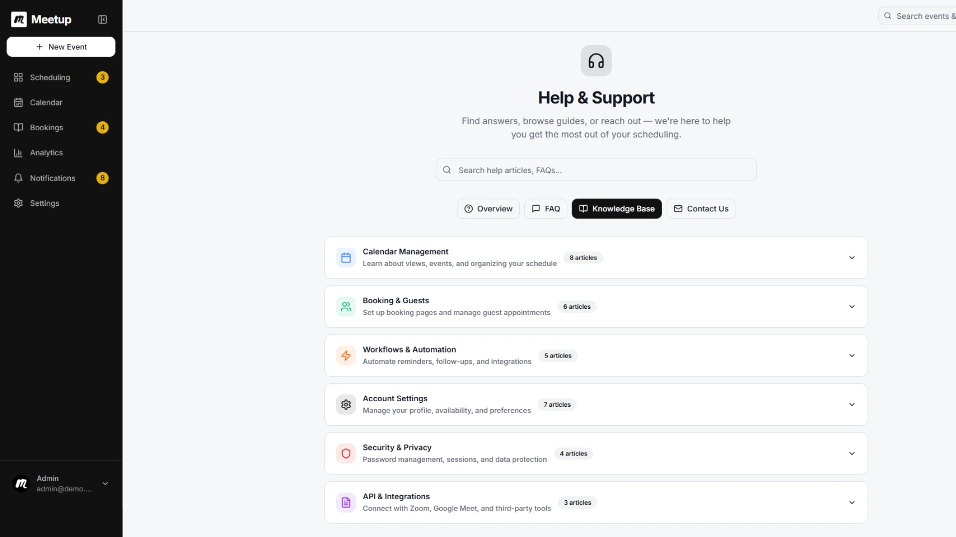Select the Knowledge Base tab
This screenshot has height=537, width=956.
616,209
